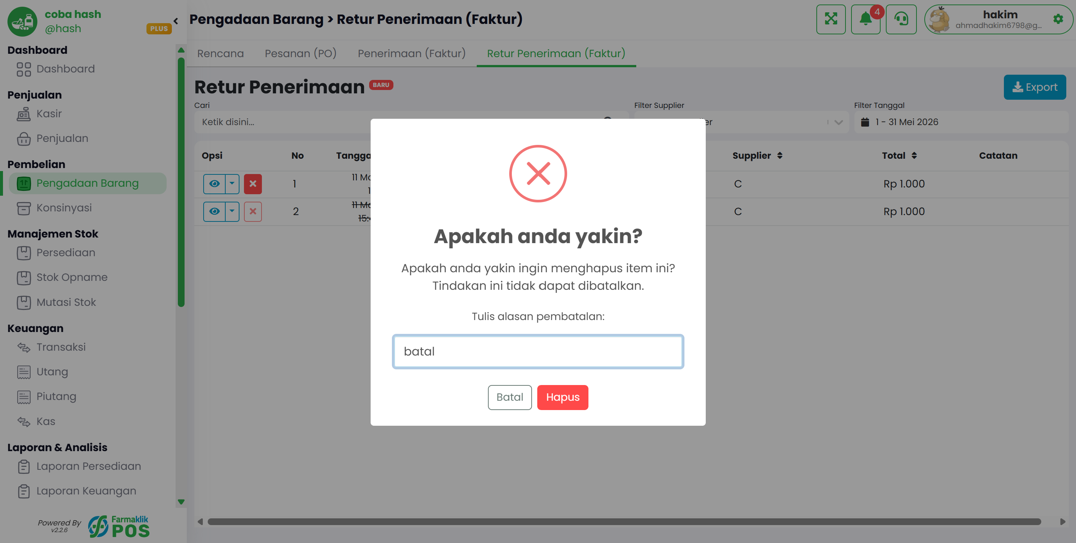This screenshot has width=1076, height=543.
Task: Click the green settings gear beside hakim
Action: point(1058,19)
